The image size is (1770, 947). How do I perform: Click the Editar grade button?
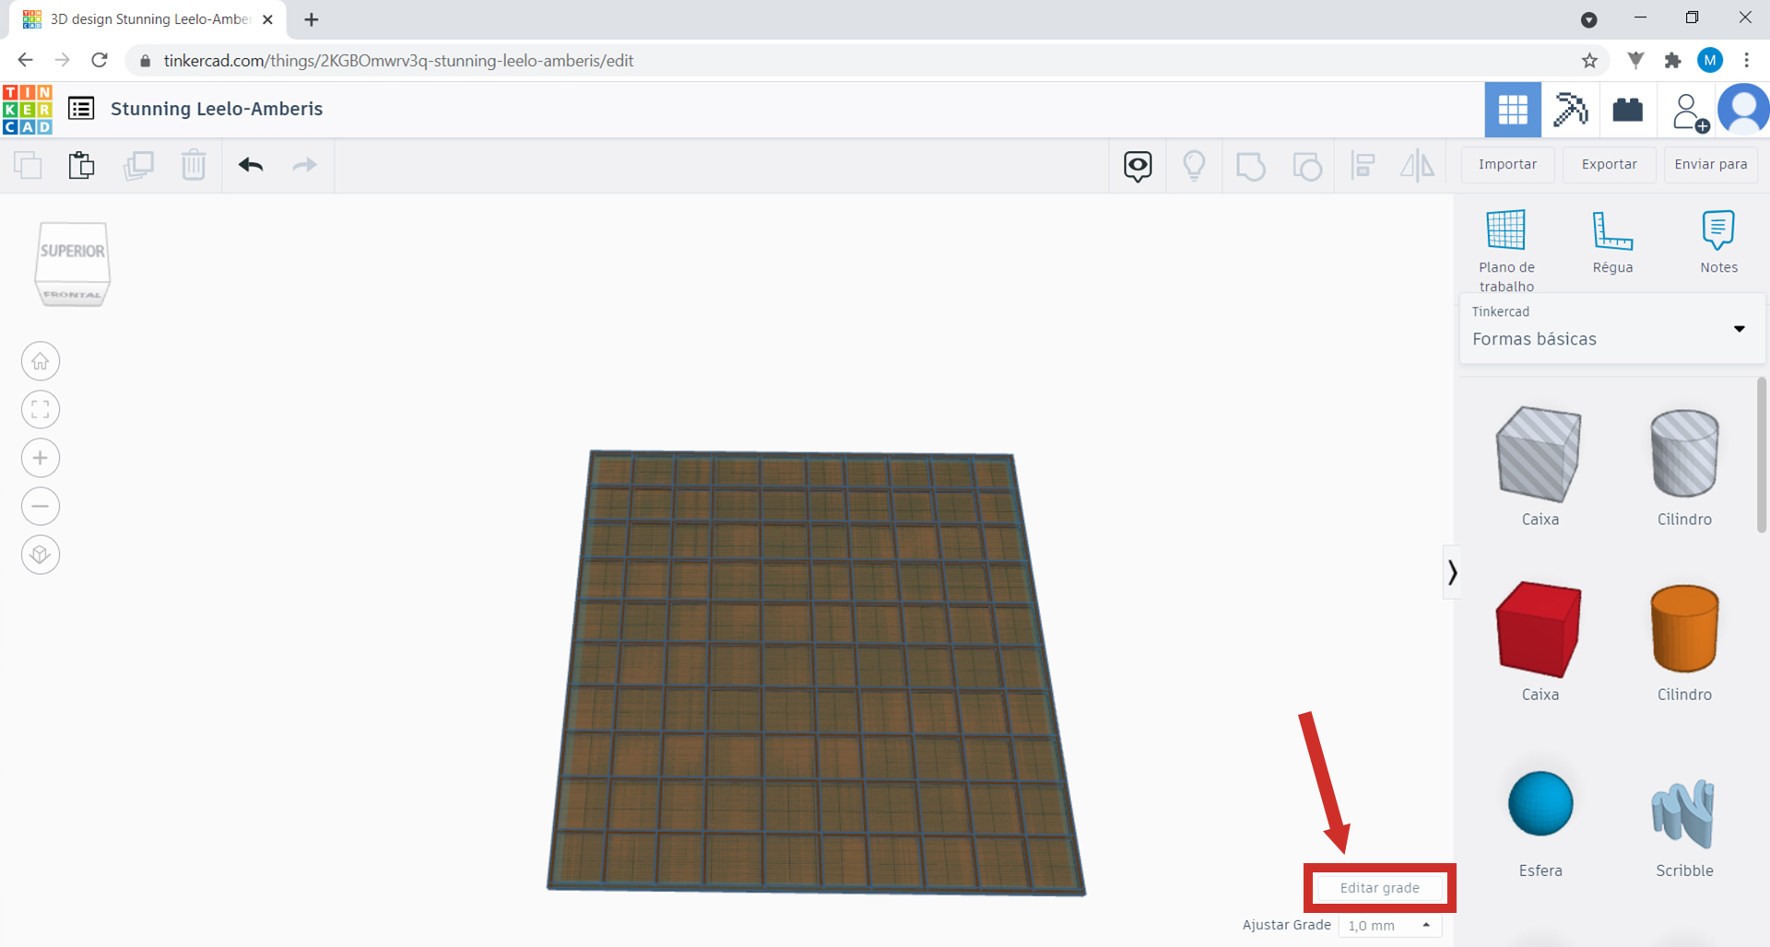[1379, 888]
